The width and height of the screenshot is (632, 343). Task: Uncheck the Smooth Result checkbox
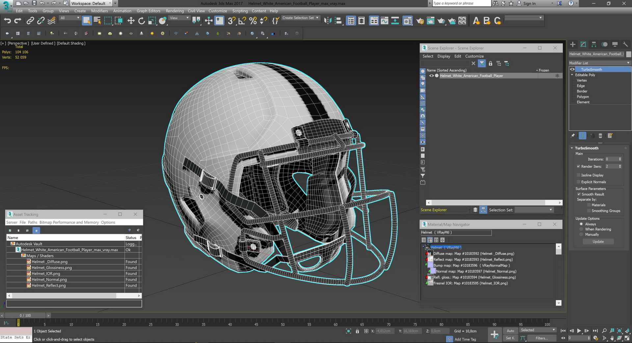[579, 194]
